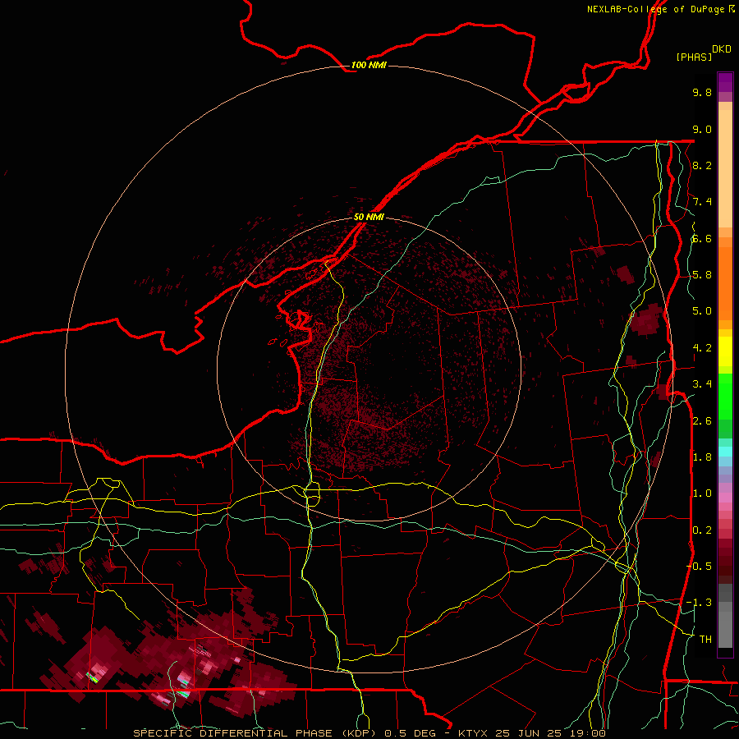Click the KTYX radar site identifier
This screenshot has height=739, width=739.
(473, 733)
